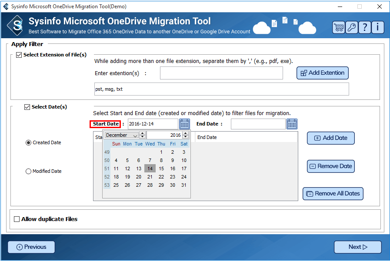Select the Created Date radio button
Screen dimensions: 390x261
(x=28, y=142)
